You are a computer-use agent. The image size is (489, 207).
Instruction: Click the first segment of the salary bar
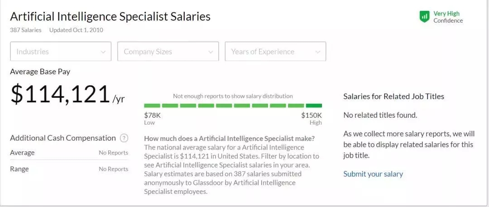click(x=152, y=106)
